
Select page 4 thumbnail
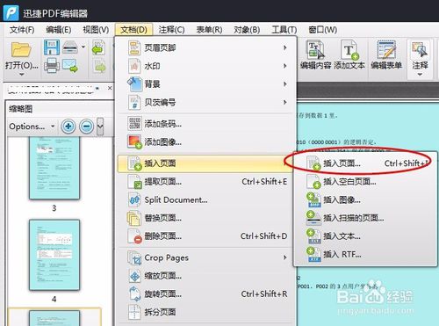[54, 255]
